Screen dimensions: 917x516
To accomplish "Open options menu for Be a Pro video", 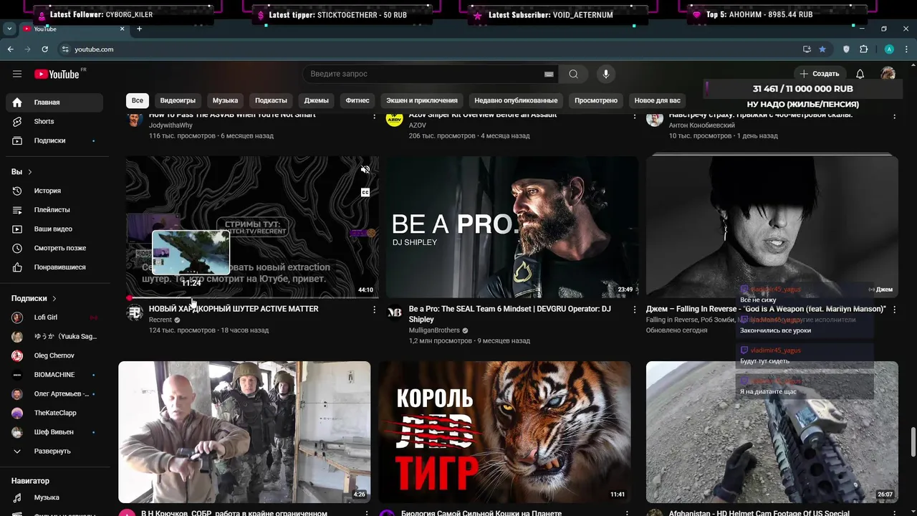I will click(634, 310).
